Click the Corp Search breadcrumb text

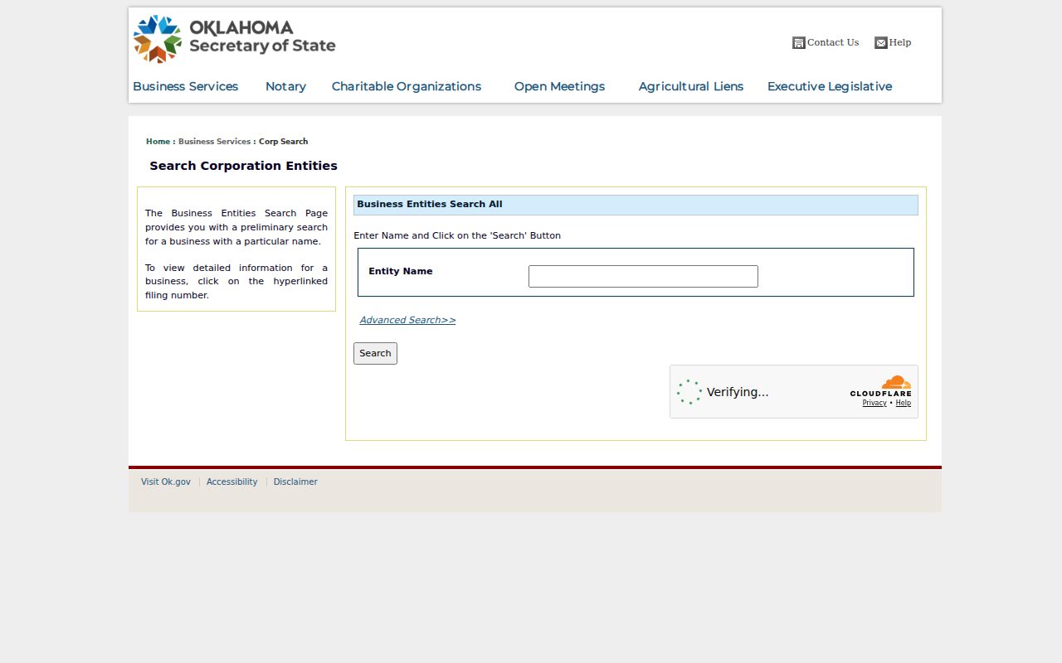coord(283,142)
